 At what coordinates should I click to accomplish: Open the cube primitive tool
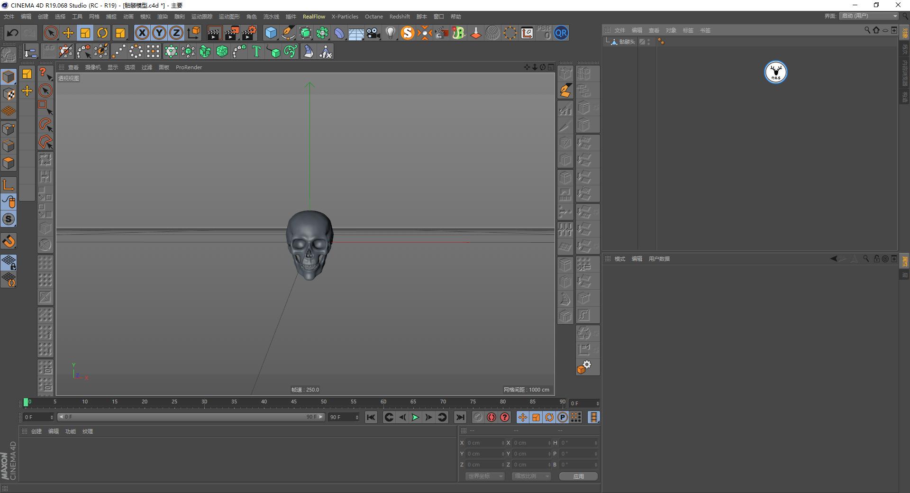click(271, 33)
